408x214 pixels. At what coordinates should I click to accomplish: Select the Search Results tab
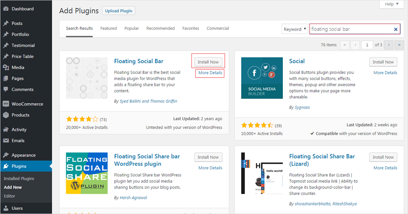79,28
